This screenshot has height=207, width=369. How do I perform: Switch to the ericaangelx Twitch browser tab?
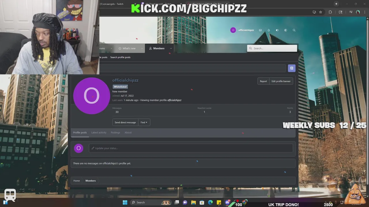[x=115, y=4]
